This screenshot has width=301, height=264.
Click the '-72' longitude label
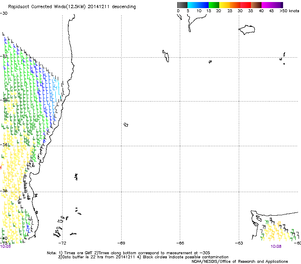tap(62, 243)
